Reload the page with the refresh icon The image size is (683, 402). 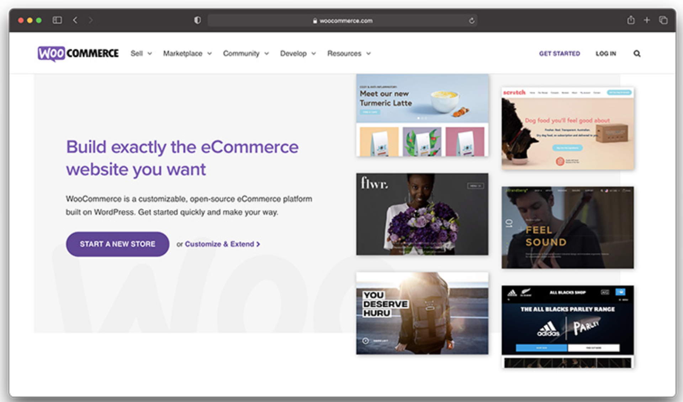point(472,21)
